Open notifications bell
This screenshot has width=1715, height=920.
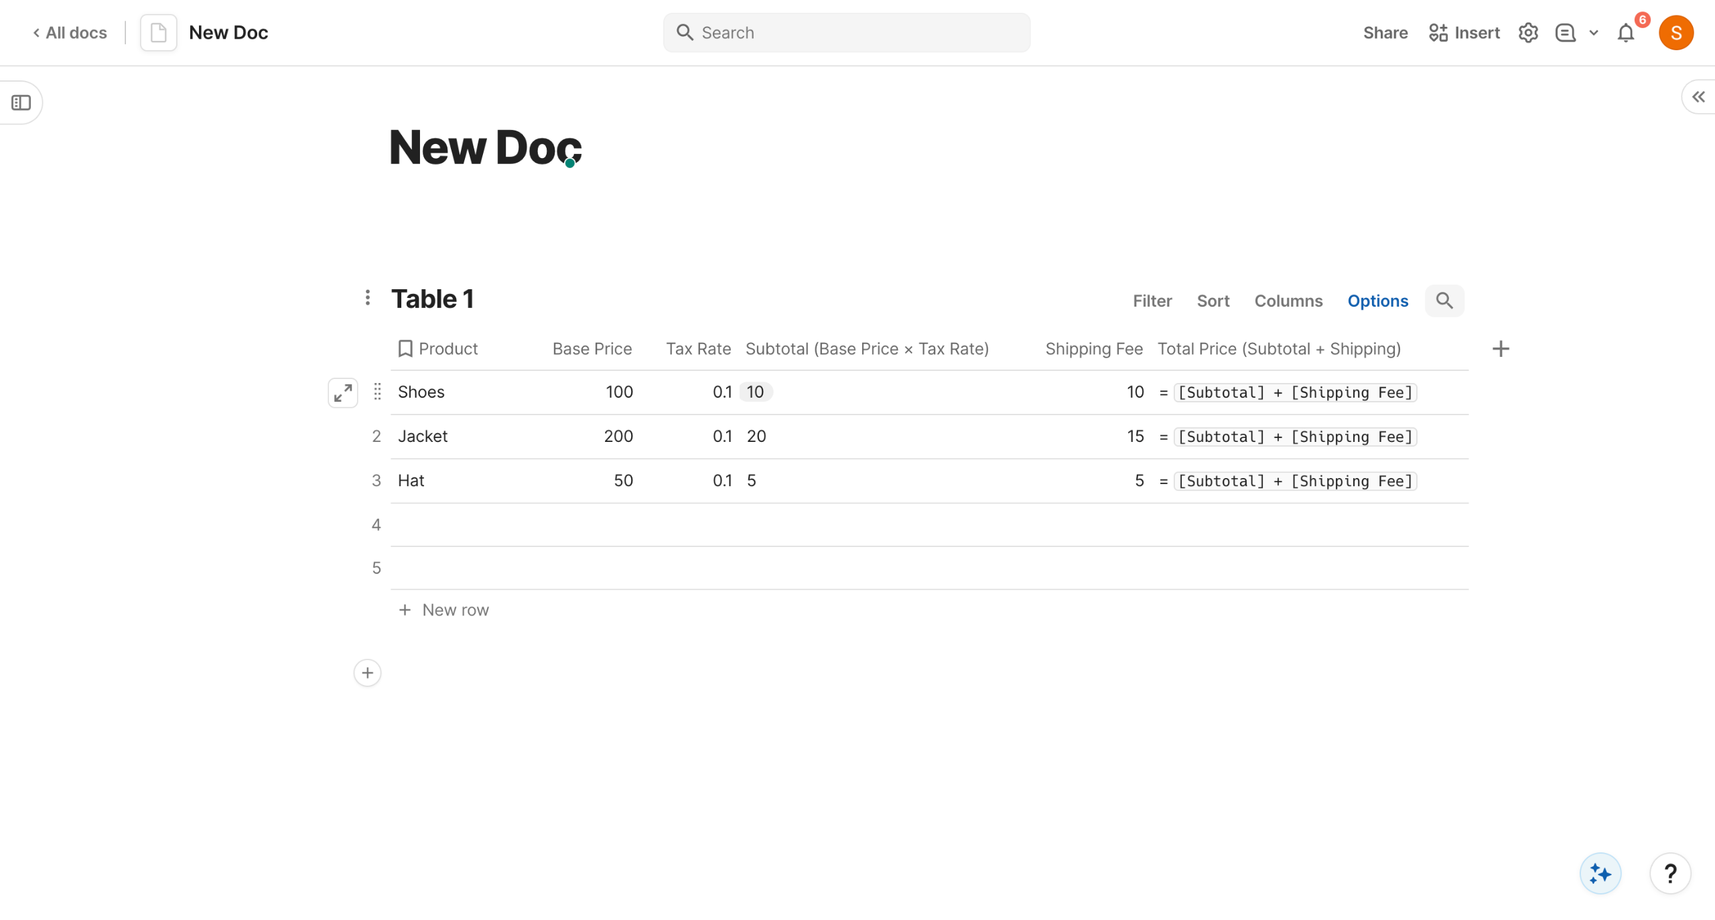1625,33
